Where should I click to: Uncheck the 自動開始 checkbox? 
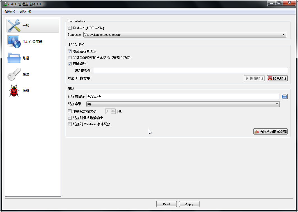(x=70, y=64)
